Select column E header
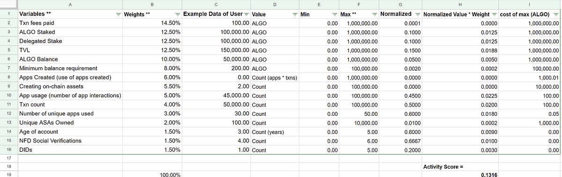This screenshot has width=562, height=177. click(x=319, y=5)
